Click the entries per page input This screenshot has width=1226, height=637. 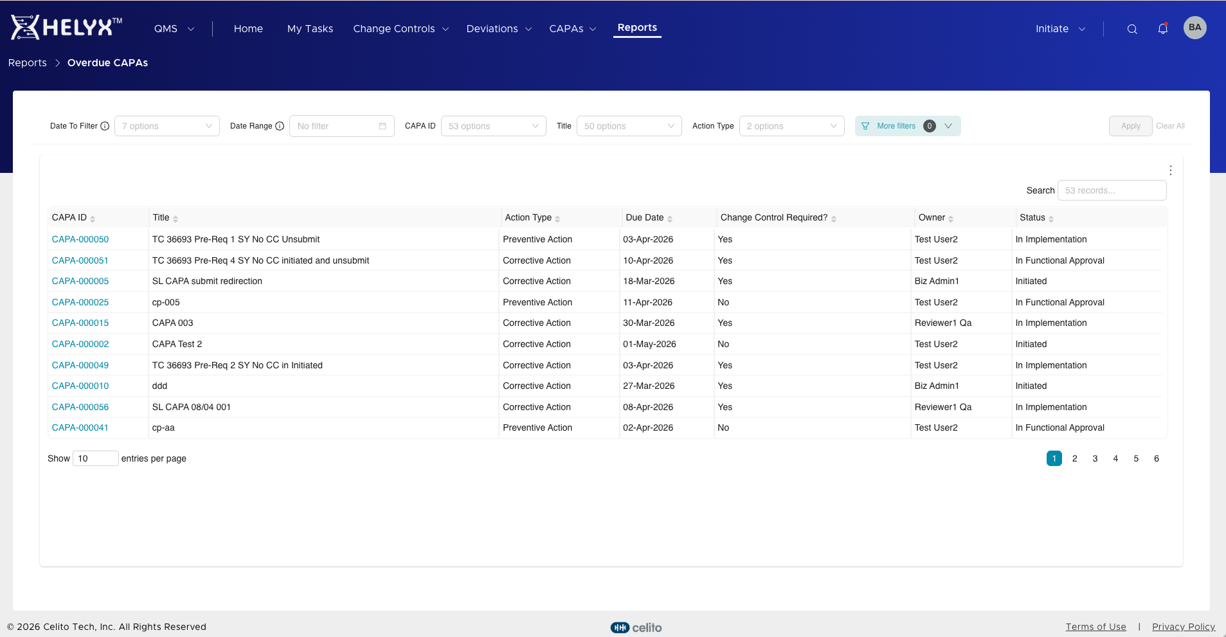96,458
